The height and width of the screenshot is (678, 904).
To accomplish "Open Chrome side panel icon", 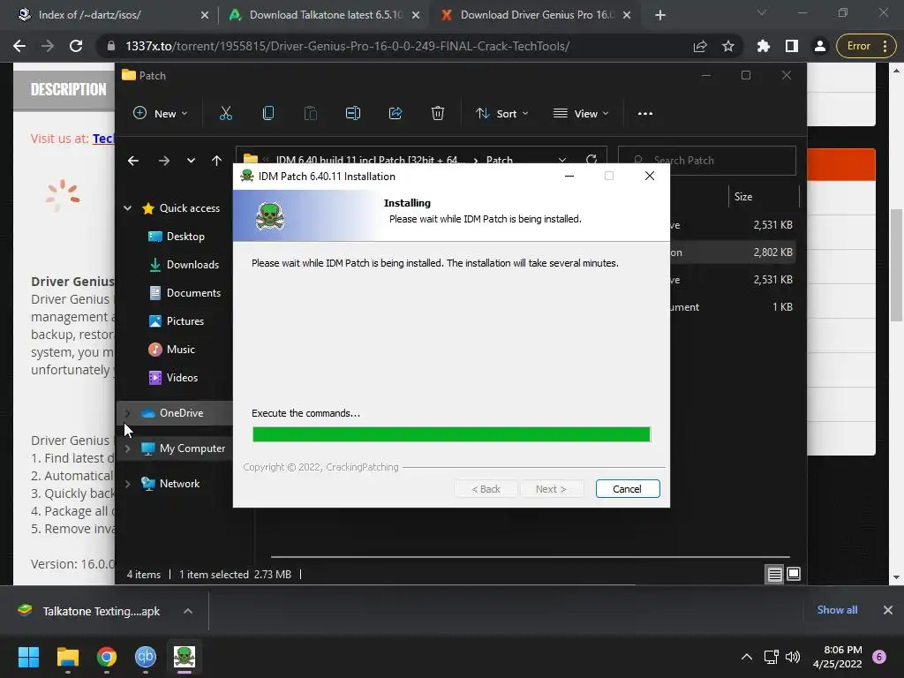I will (792, 46).
